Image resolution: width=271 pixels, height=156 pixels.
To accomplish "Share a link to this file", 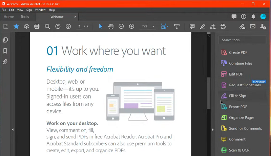I will click(x=242, y=26).
